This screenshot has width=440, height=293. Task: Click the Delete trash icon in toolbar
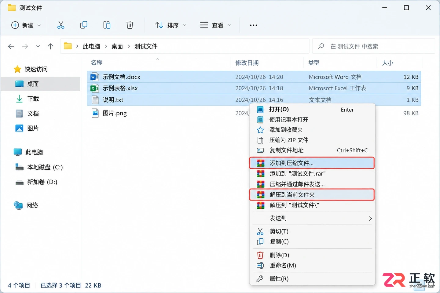(130, 25)
